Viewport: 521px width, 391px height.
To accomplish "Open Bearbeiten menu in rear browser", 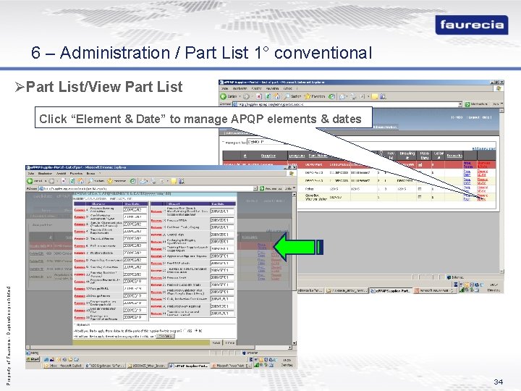I will (240, 88).
